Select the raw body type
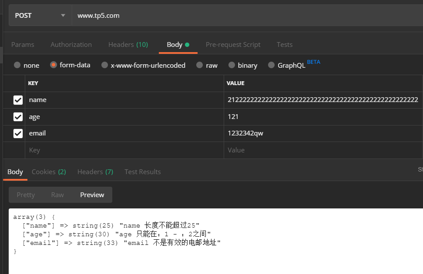 click(200, 65)
